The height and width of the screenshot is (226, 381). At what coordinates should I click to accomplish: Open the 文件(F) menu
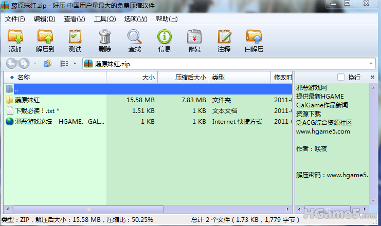tap(15, 19)
